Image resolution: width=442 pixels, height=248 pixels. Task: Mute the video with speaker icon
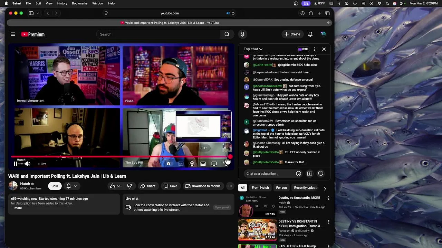coord(28,164)
